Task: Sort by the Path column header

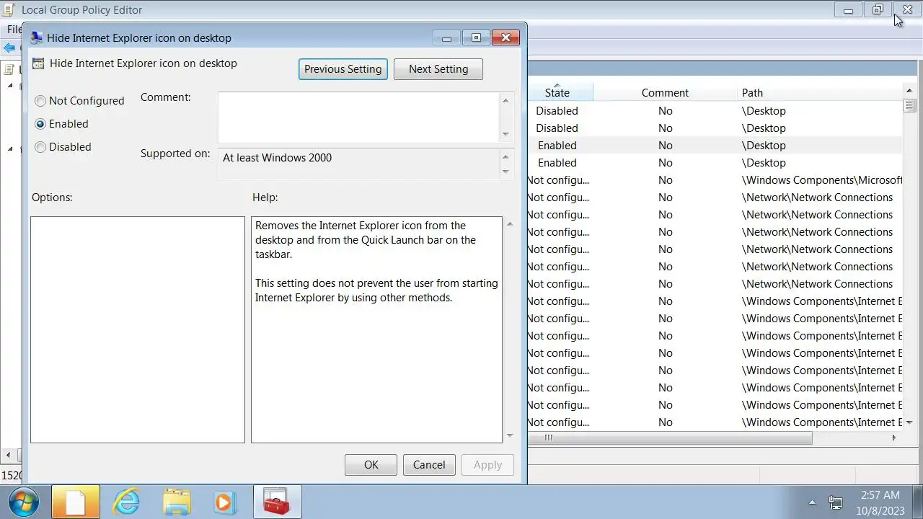Action: (x=752, y=92)
